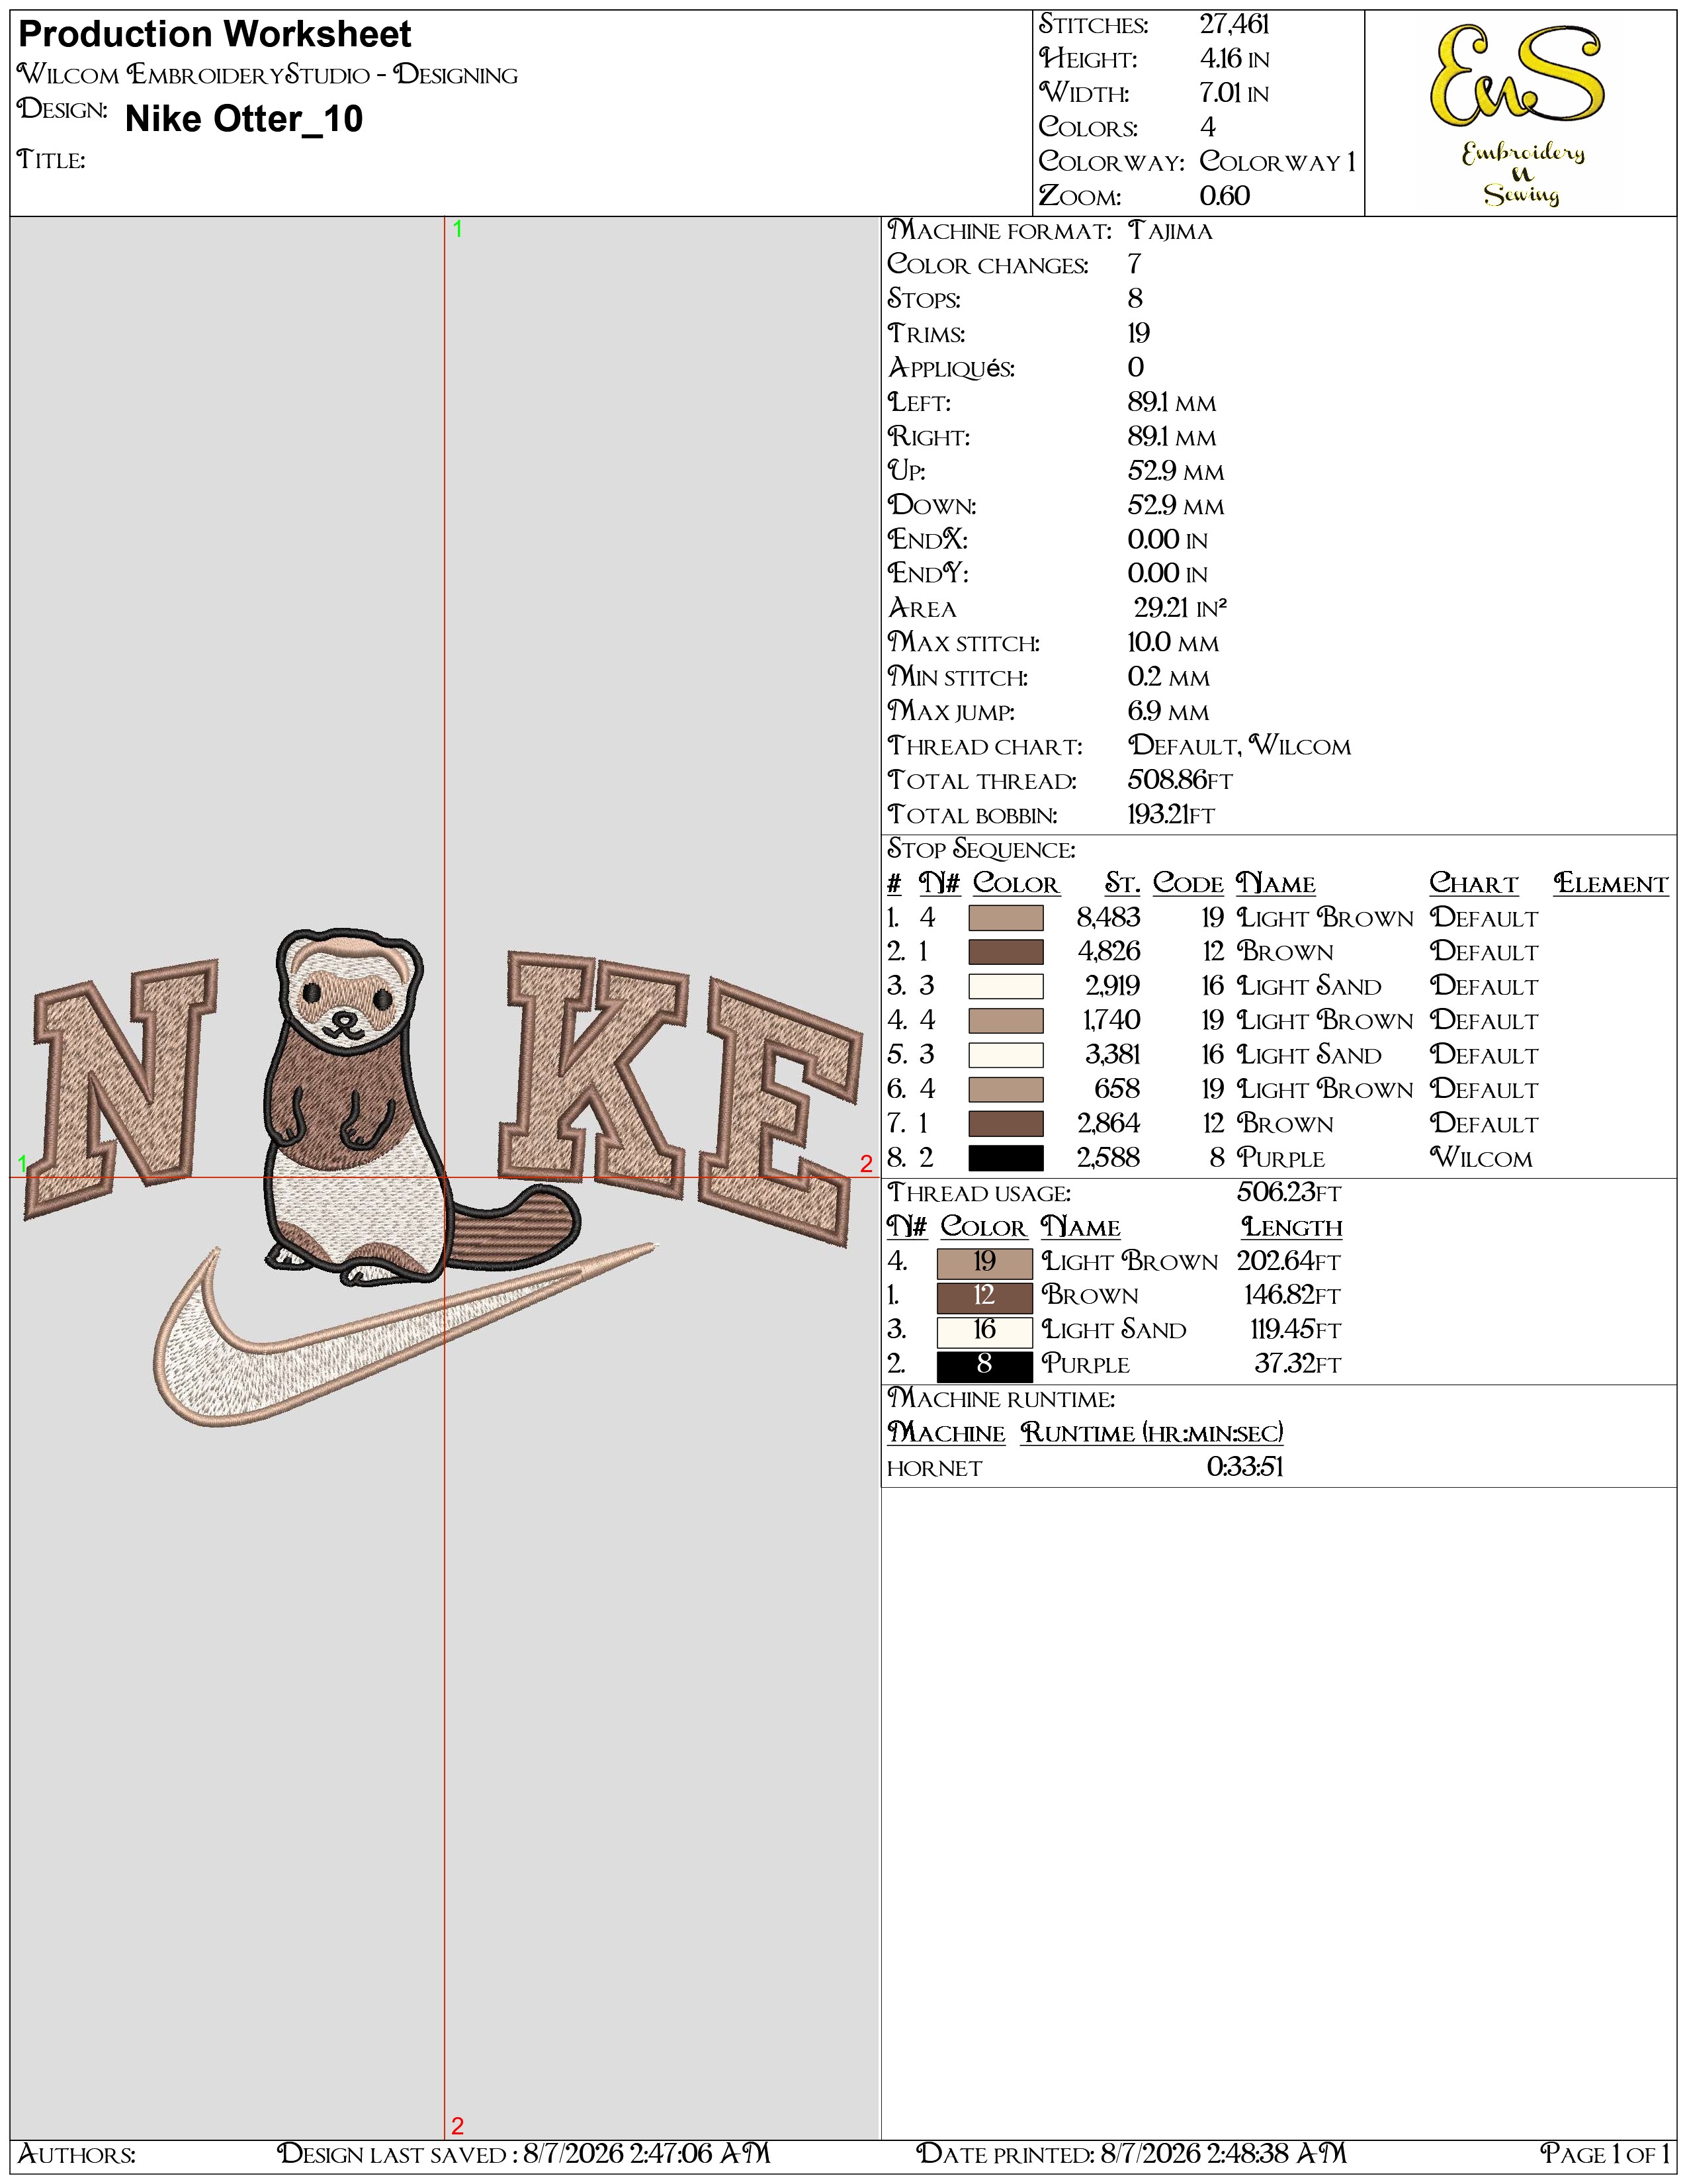
Task: Select the Light Brown length "202.64FT"
Action: click(1288, 1262)
